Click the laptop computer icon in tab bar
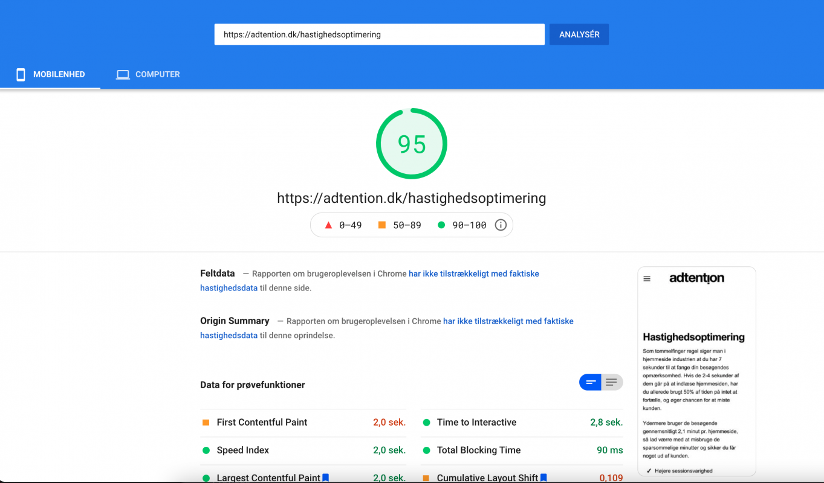824x483 pixels. (123, 75)
